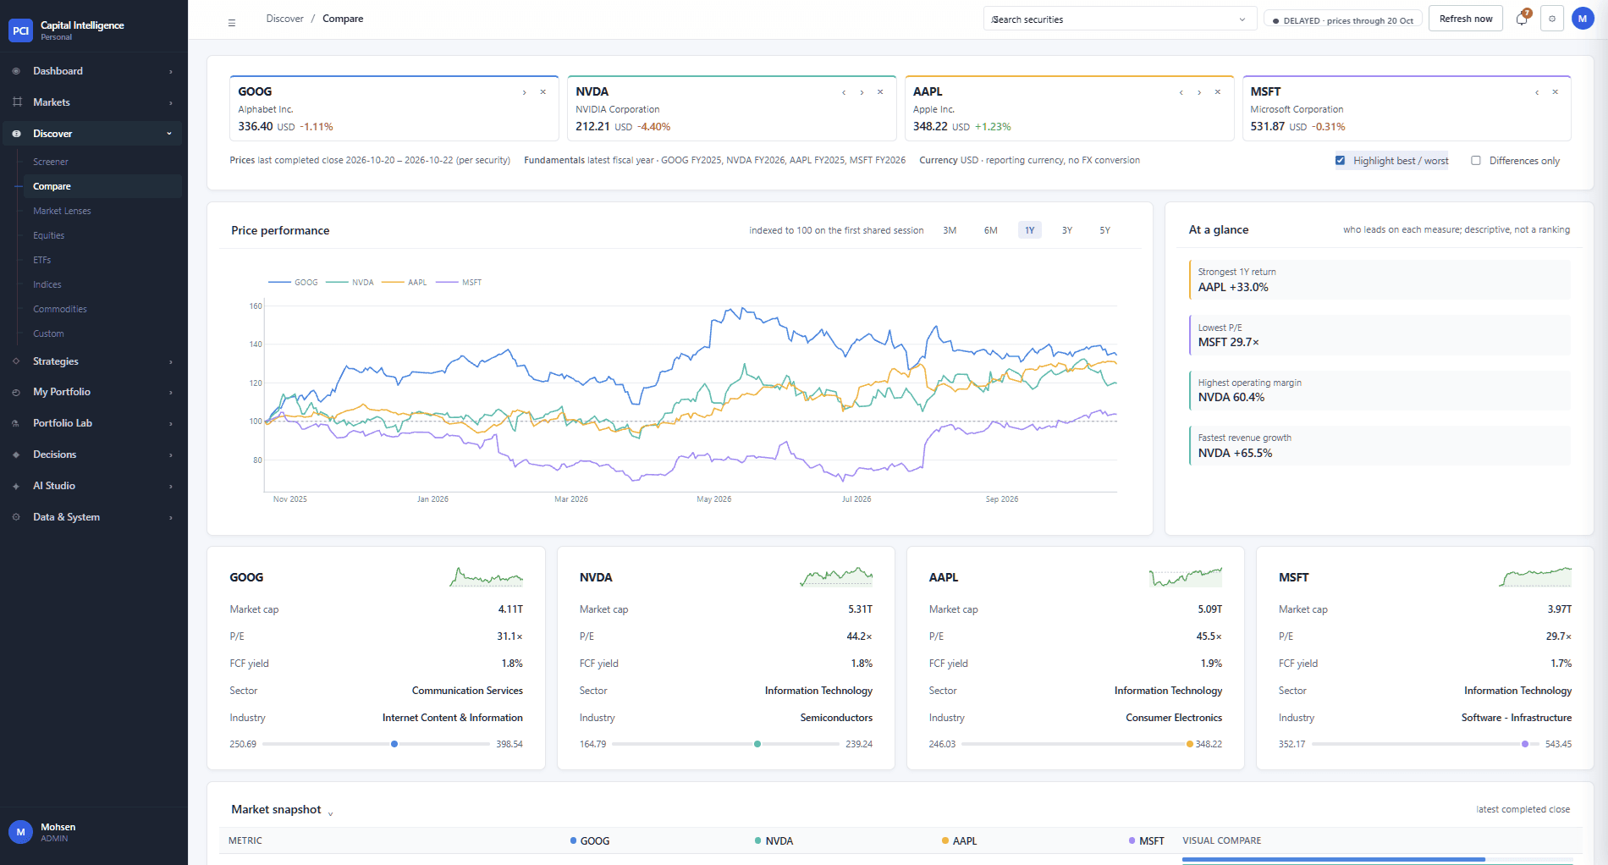Click the GOOG sparkline thumbnail

tap(486, 577)
